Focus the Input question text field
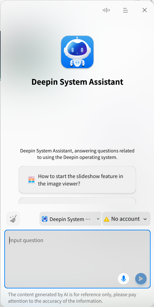154x307 pixels. point(77,259)
